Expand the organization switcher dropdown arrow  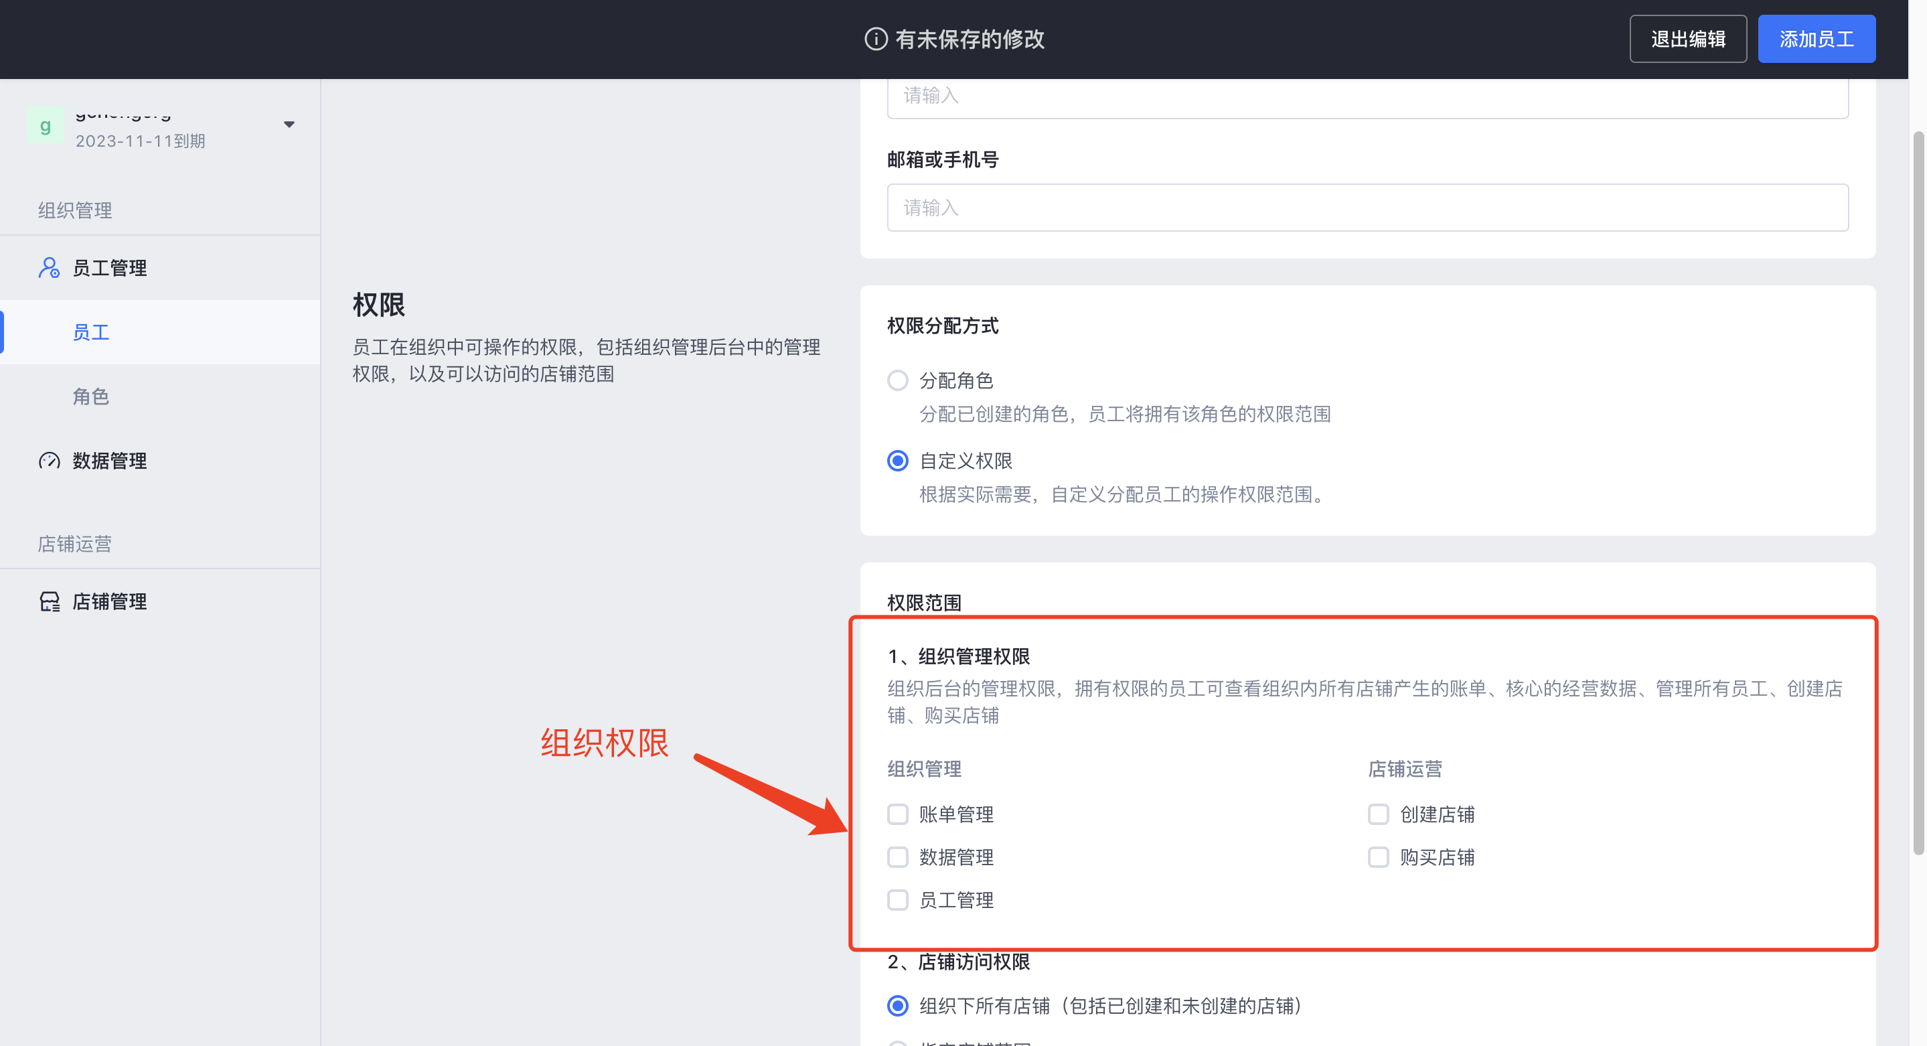(x=289, y=124)
